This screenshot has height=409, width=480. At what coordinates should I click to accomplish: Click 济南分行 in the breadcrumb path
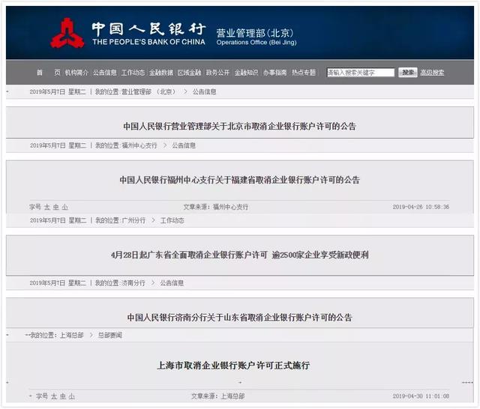pyautogui.click(x=133, y=283)
